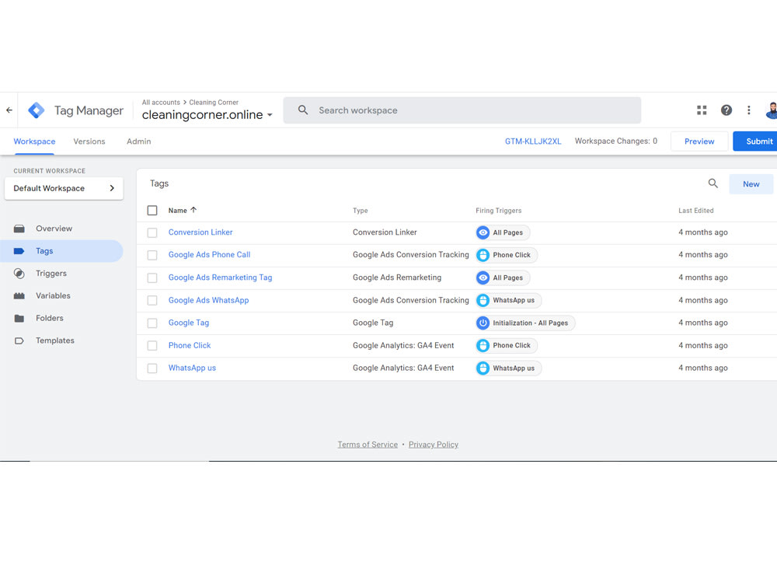Click the Cleaning Corner breadcrumb
The image size is (777, 583).
214,102
